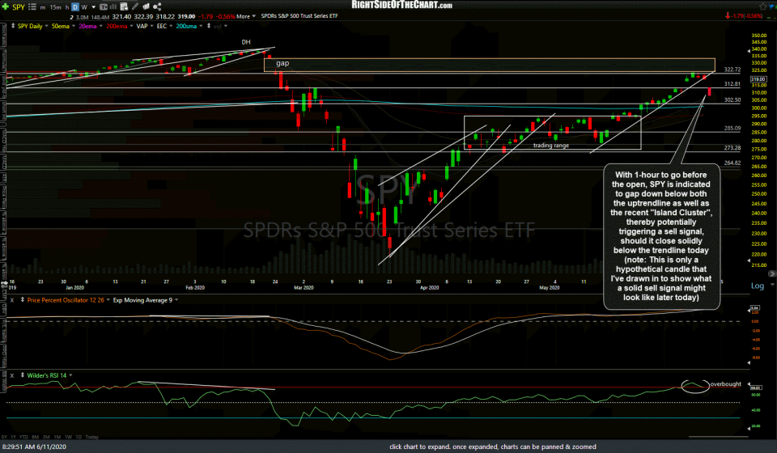The width and height of the screenshot is (777, 453).
Task: Click the scroll-right arrow at chart edge
Action: pos(772,273)
